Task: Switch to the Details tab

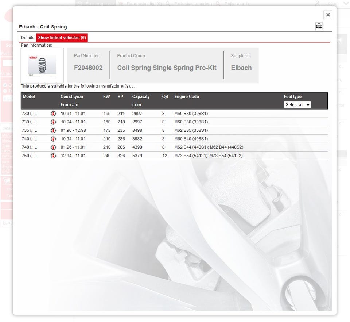Action: tap(27, 38)
